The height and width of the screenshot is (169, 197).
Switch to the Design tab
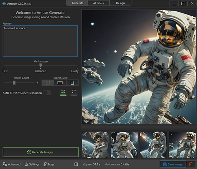120,3
